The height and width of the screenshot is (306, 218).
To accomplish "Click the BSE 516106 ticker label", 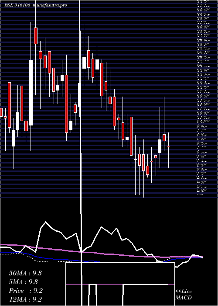I will 17,5.
